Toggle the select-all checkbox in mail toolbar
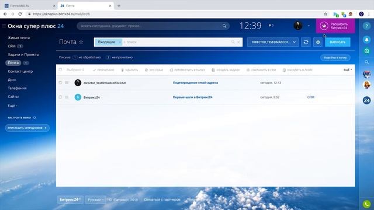 60,70
